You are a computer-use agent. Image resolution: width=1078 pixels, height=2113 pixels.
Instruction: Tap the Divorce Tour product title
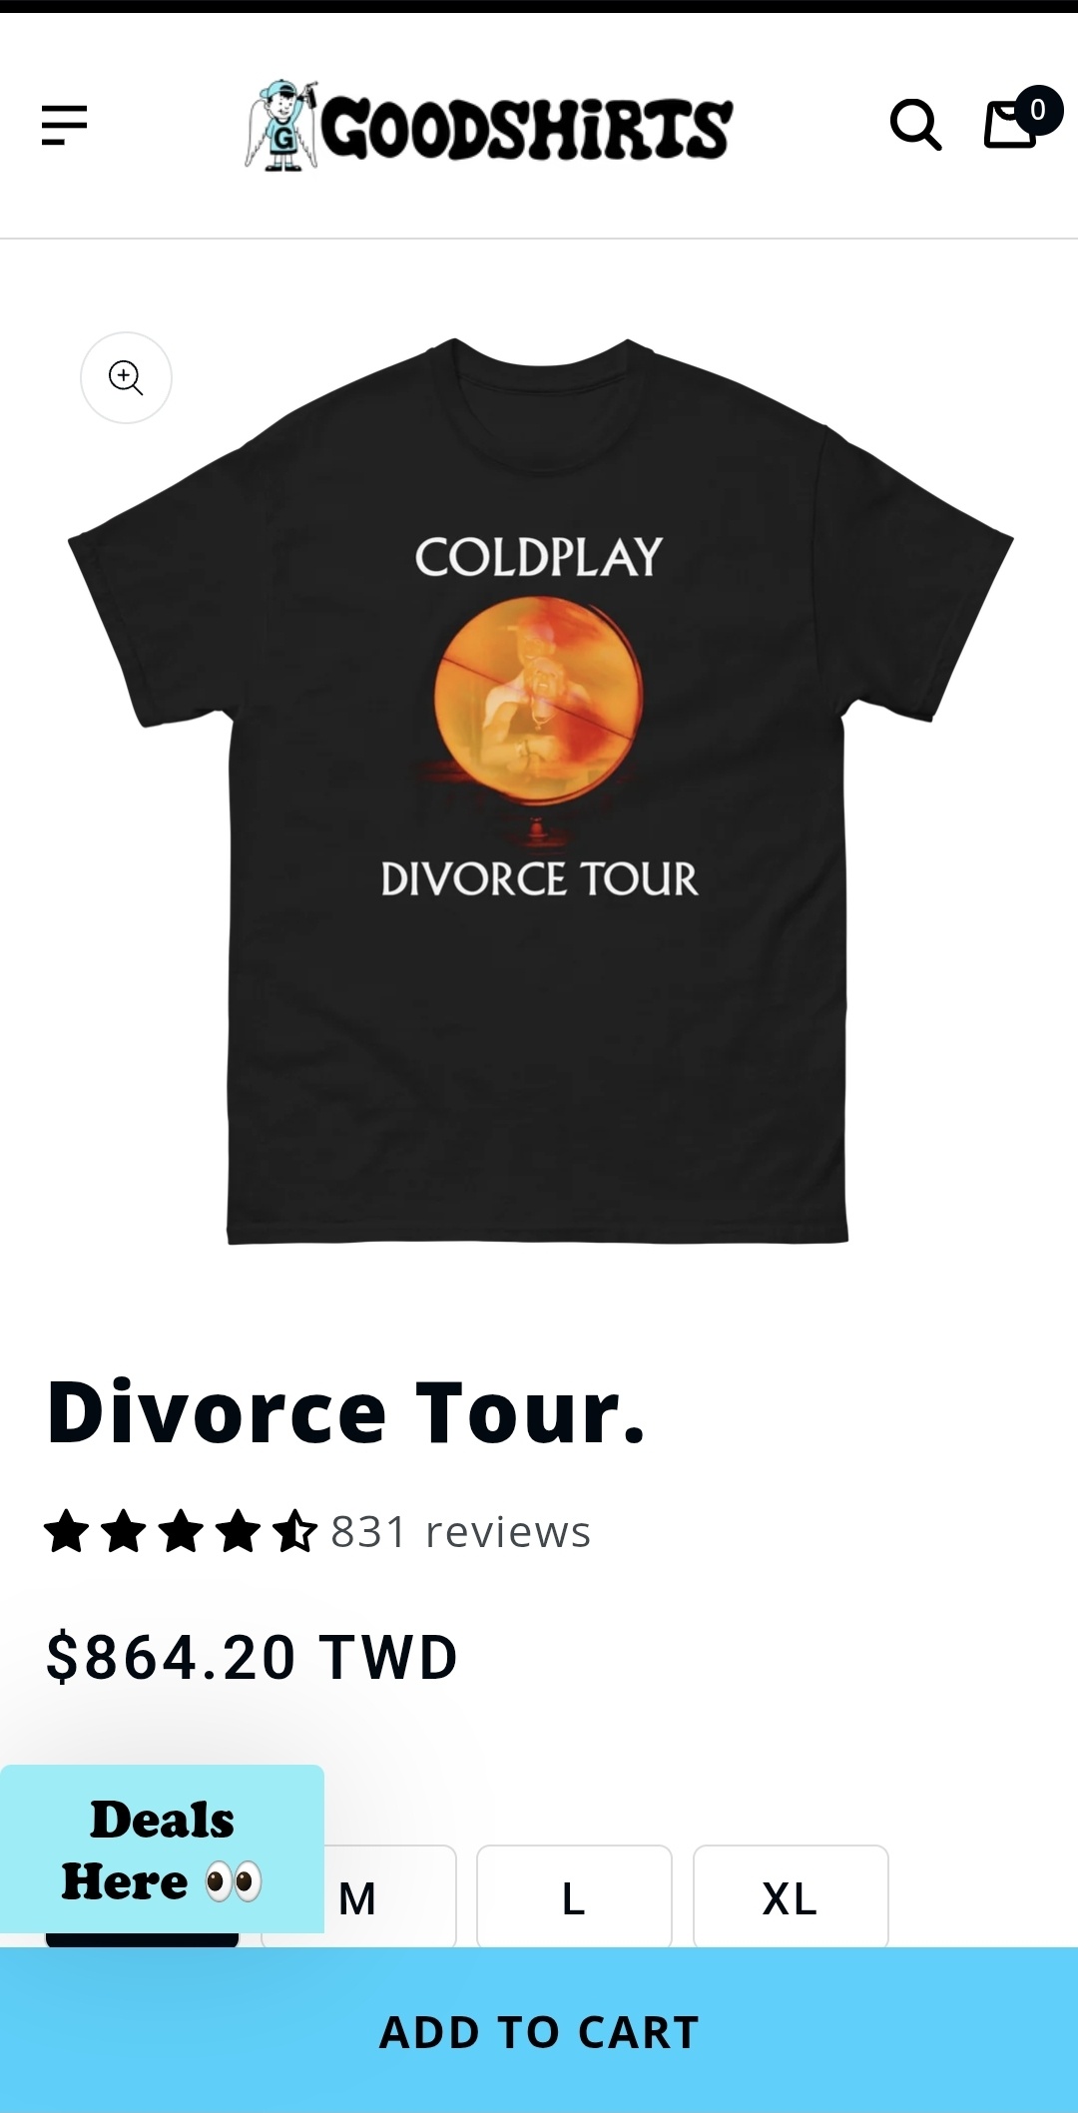point(346,1411)
